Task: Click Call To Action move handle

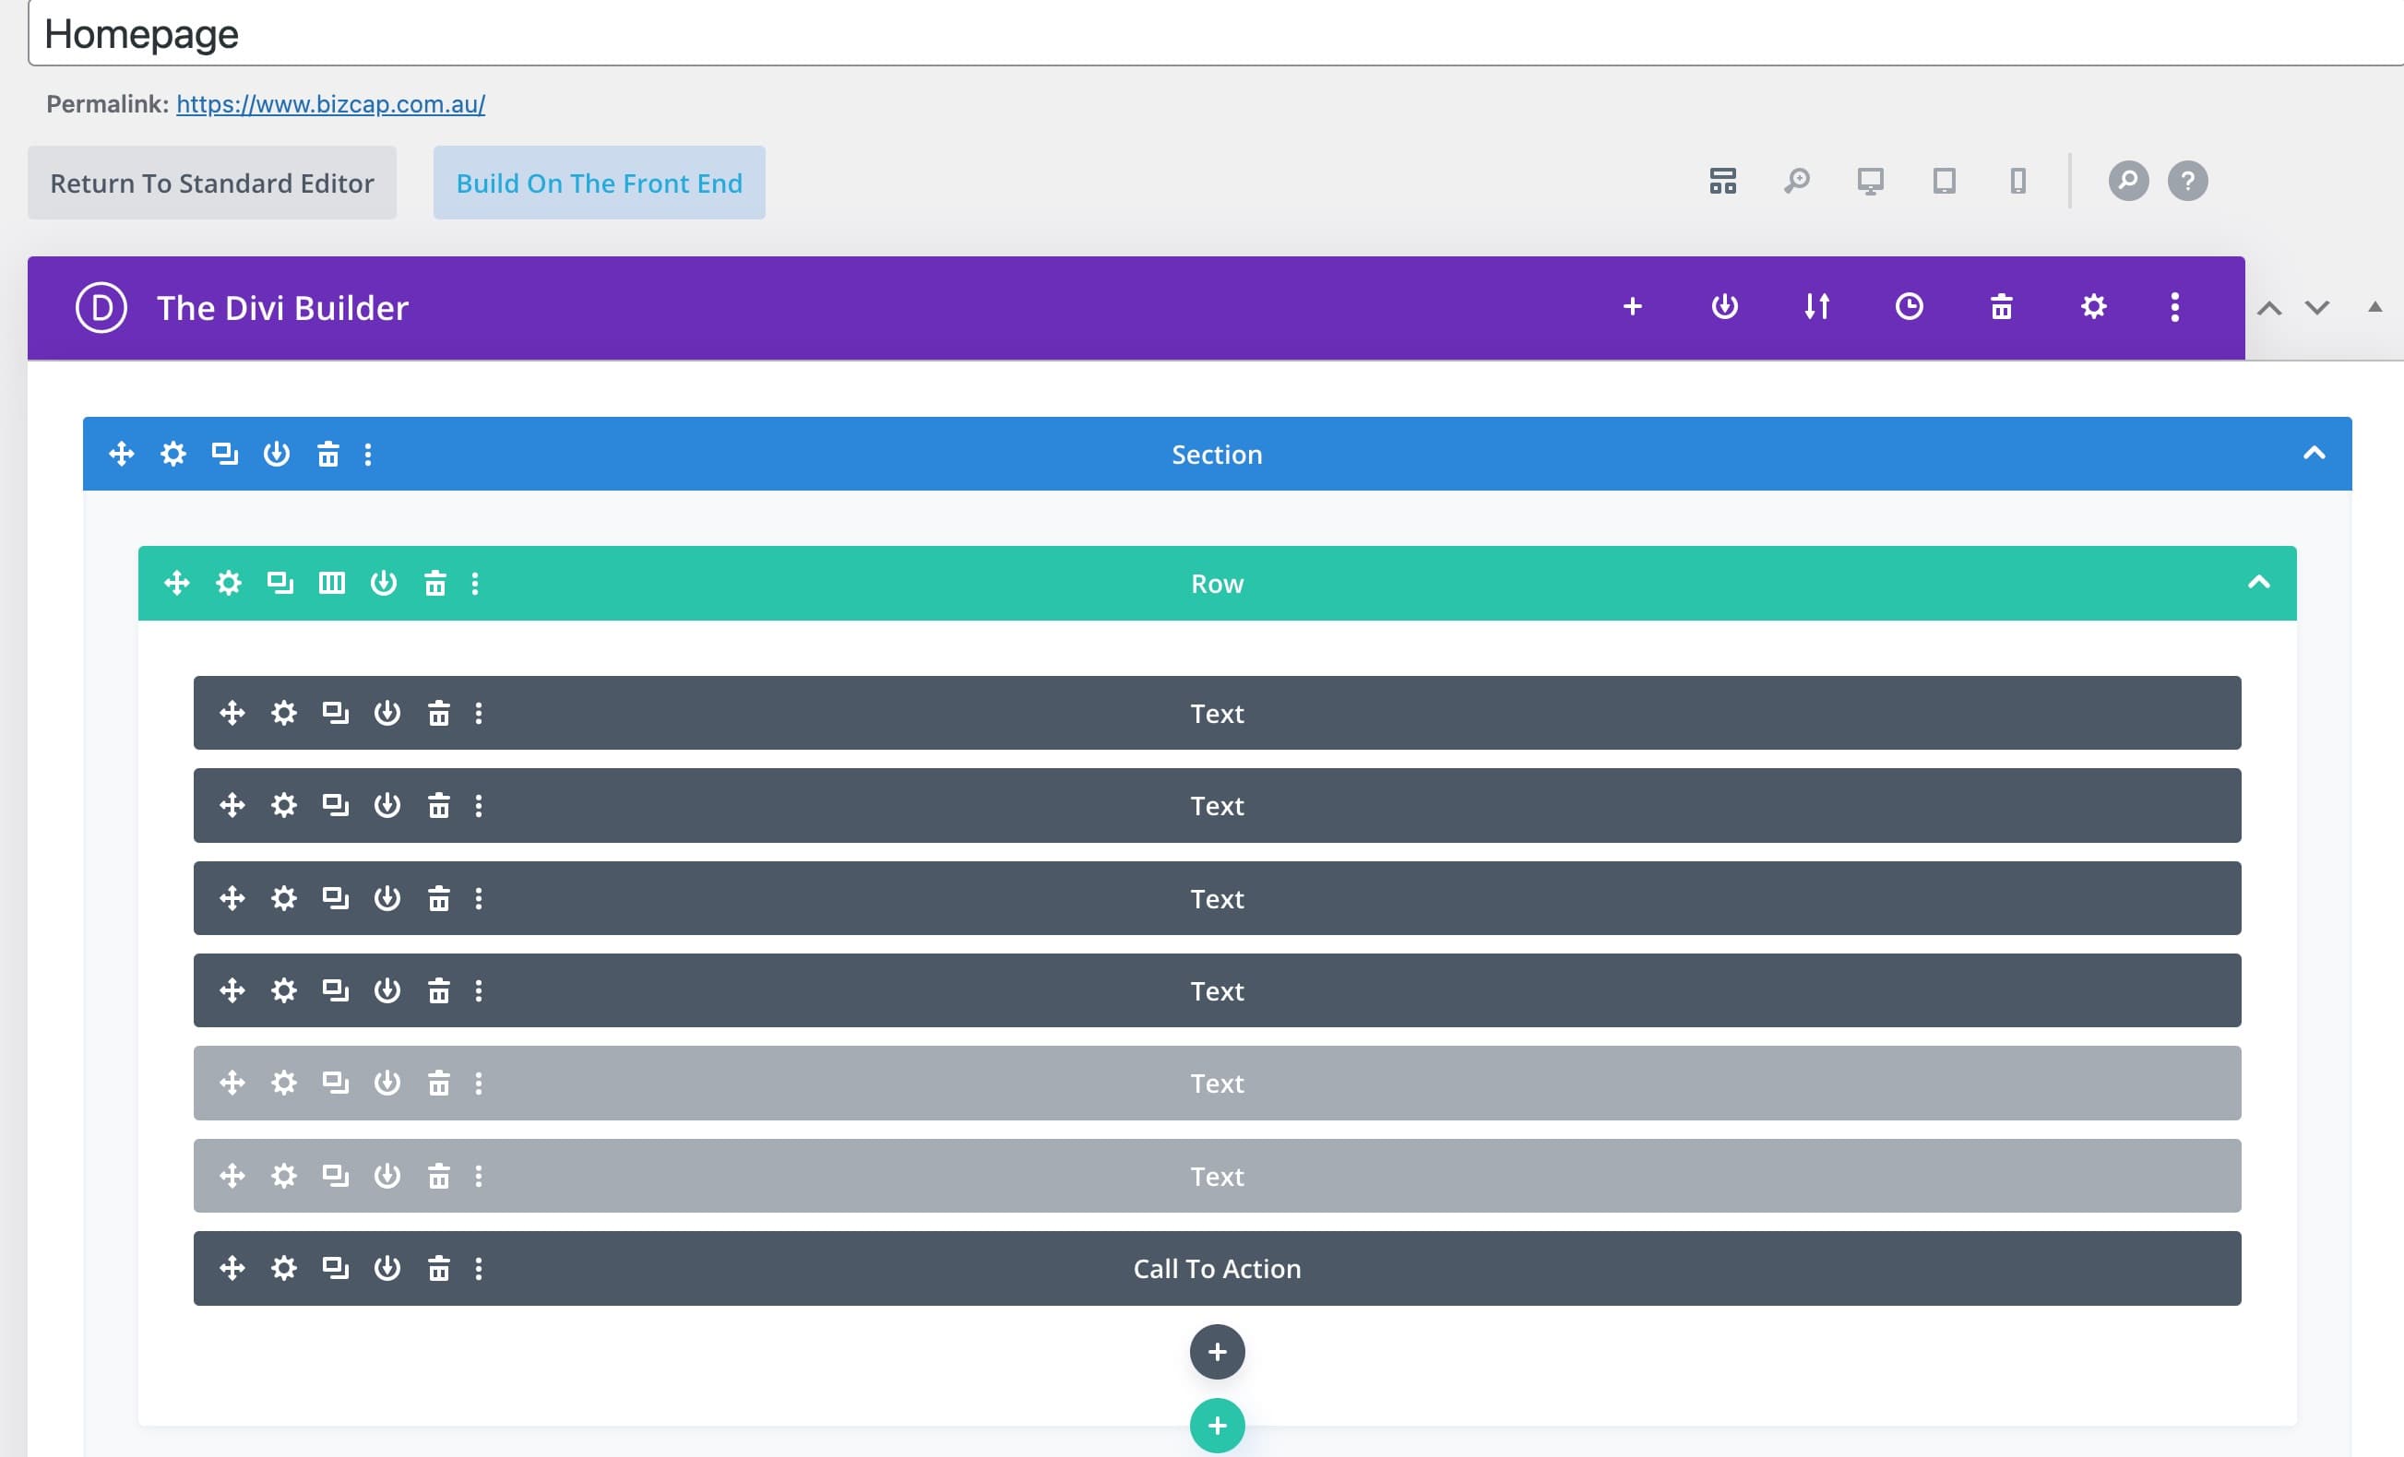Action: click(x=232, y=1268)
